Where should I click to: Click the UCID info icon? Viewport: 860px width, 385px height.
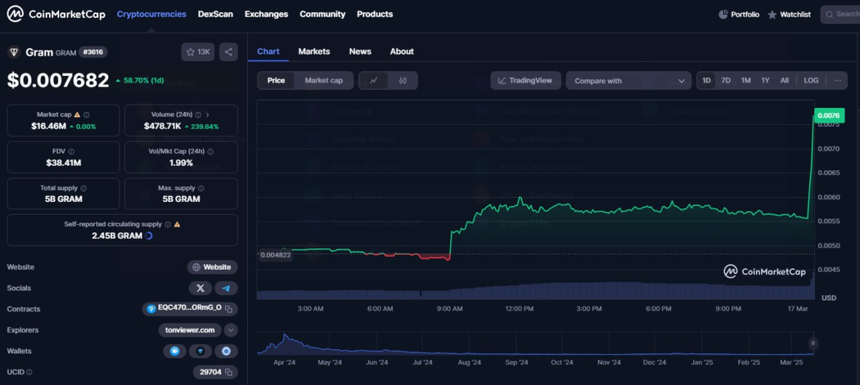click(29, 372)
